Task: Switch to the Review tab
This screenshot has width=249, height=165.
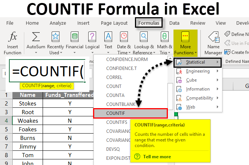Action: (198, 23)
